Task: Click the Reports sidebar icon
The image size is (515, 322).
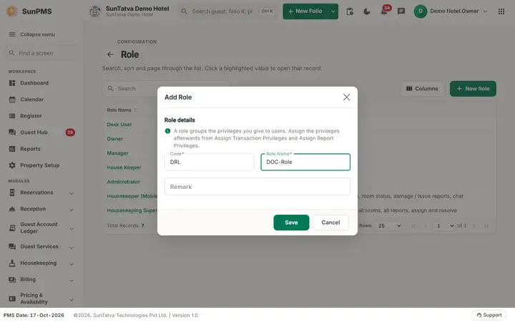Action: click(12, 149)
